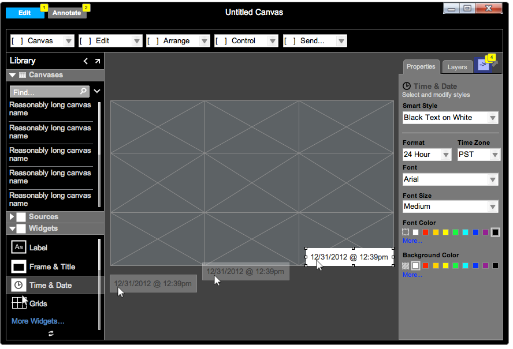Image resolution: width=513 pixels, height=349 pixels.
Task: Pick orange Font Color swatch
Action: point(436,232)
